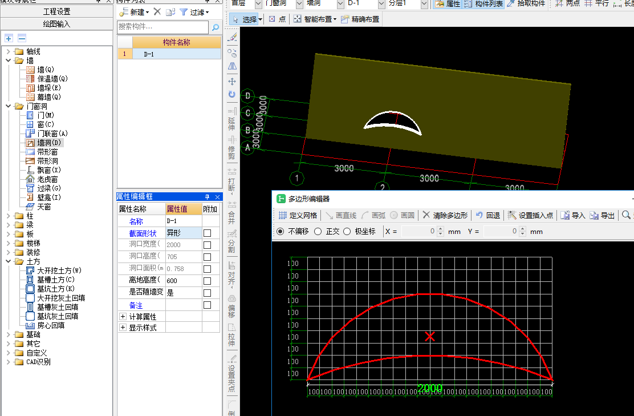This screenshot has height=416, width=634.
Task: Click the rotate tool icon in vertical toolbar
Action: pos(232,94)
